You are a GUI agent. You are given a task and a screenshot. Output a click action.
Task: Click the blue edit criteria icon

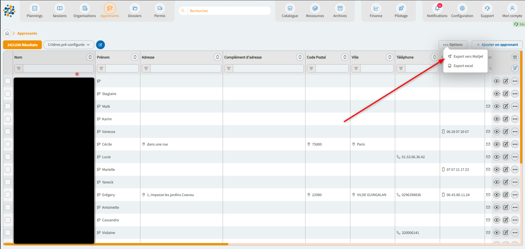[100, 45]
